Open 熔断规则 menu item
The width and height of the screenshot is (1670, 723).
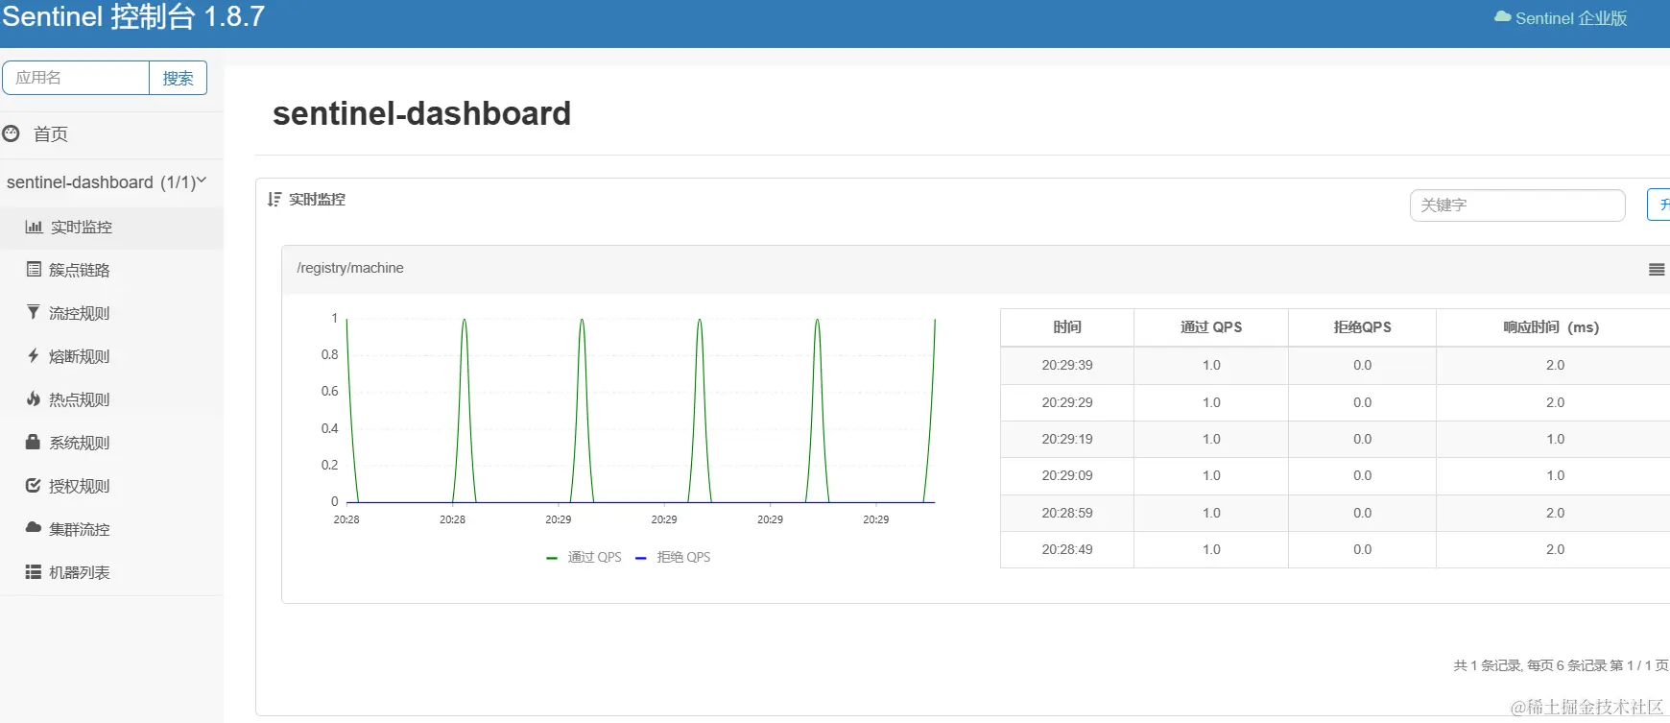click(x=111, y=357)
